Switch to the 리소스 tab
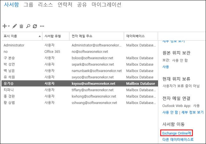206x144 pixels. 45,4
